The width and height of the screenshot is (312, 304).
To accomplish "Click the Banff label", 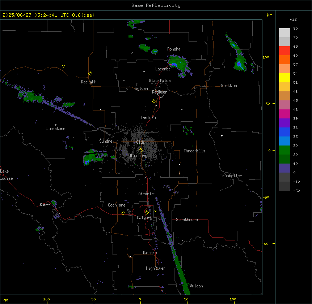I will tap(45, 205).
